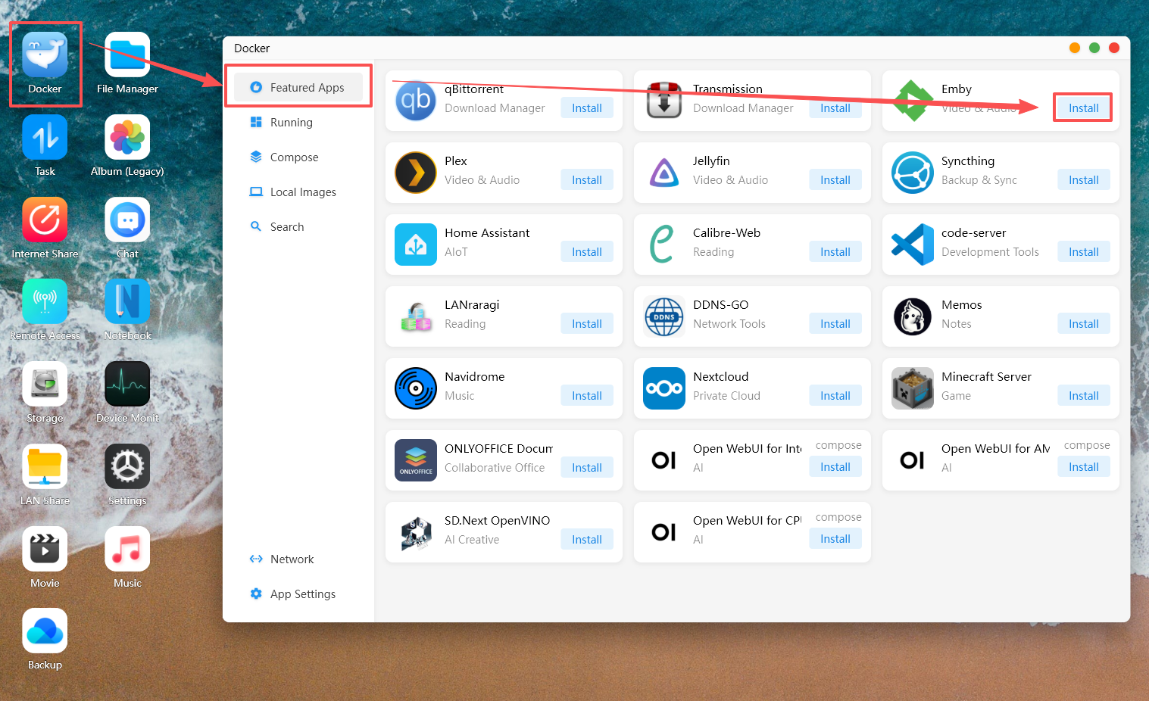
Task: Launch the Notebook desktop app
Action: point(127,301)
